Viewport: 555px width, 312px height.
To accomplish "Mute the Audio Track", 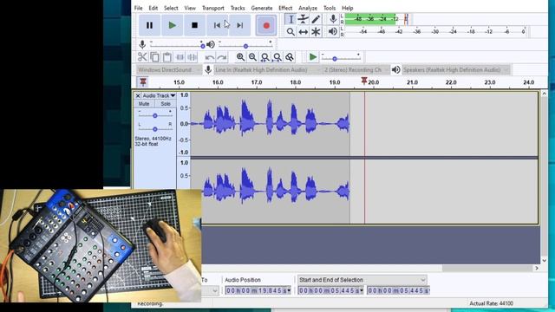I will click(x=144, y=104).
